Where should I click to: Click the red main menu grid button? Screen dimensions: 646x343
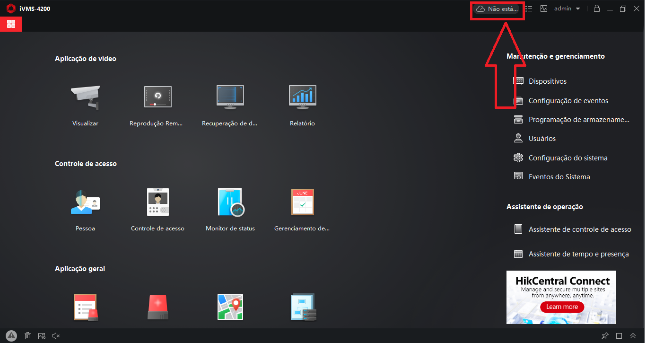[x=11, y=24]
